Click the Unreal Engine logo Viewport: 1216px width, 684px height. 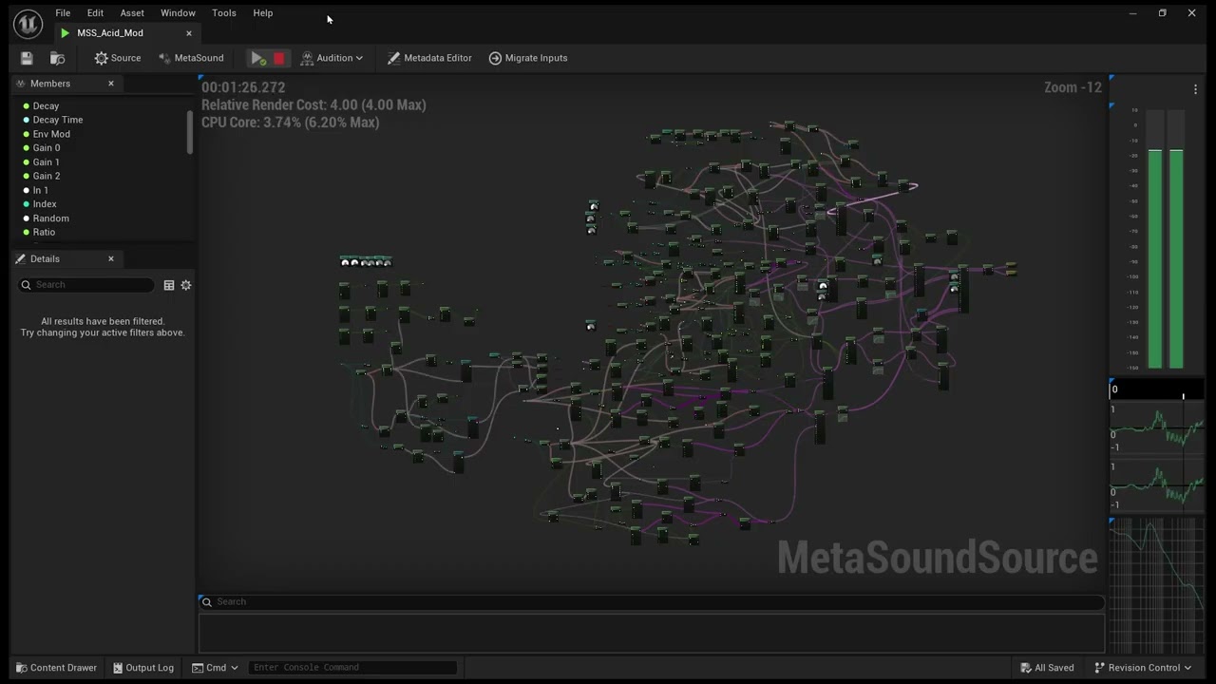tap(28, 23)
